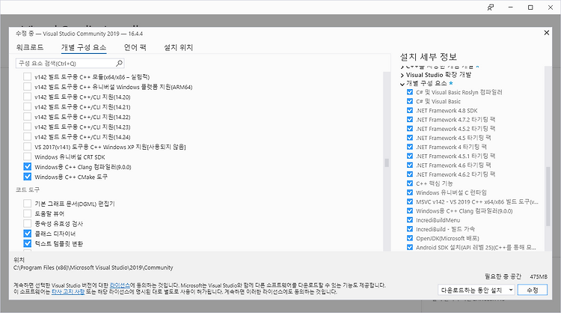Screen dimensions: 561x313
Task: Uncheck Windows 유니버설 C 런타임
Action: (x=410, y=192)
